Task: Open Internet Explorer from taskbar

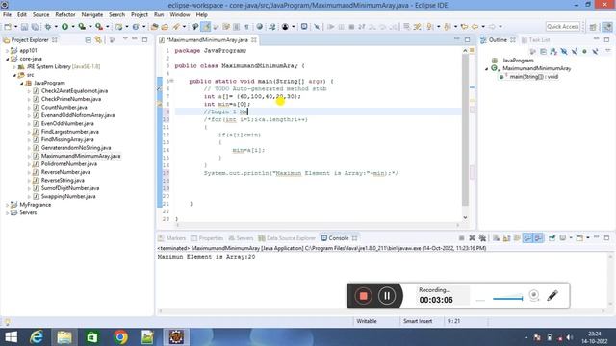Action: 37,337
